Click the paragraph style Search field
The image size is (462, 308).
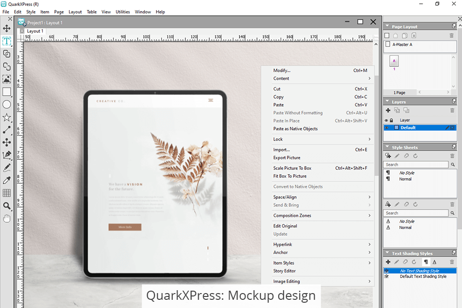tap(416, 165)
